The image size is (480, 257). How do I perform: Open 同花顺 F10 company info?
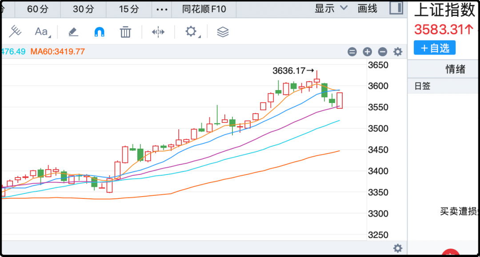[204, 9]
